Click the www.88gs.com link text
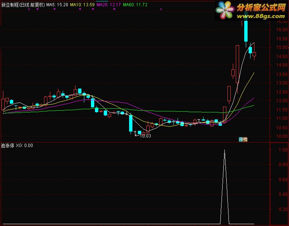 coord(261,16)
